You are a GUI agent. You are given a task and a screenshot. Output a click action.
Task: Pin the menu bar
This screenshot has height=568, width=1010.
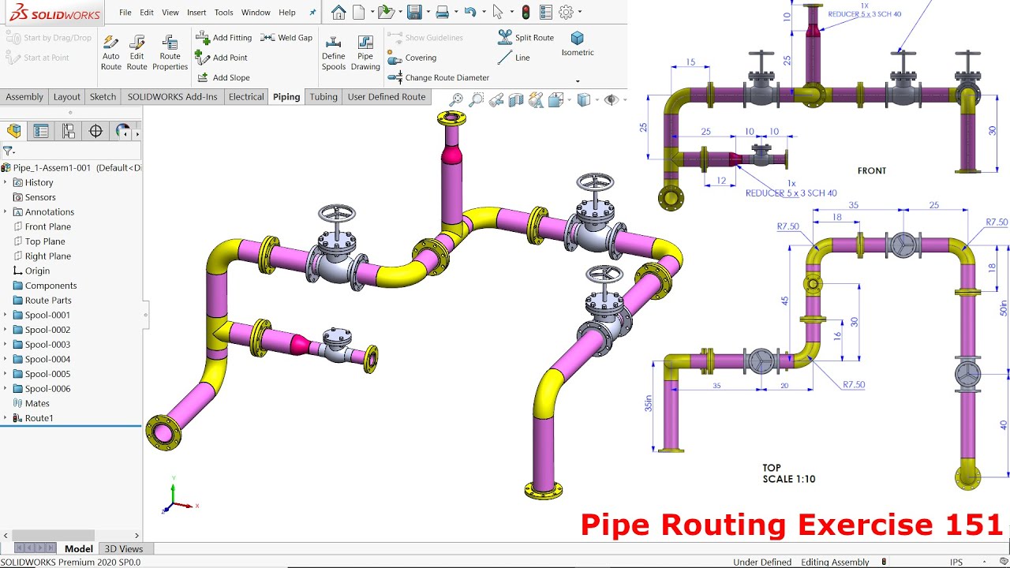click(312, 13)
